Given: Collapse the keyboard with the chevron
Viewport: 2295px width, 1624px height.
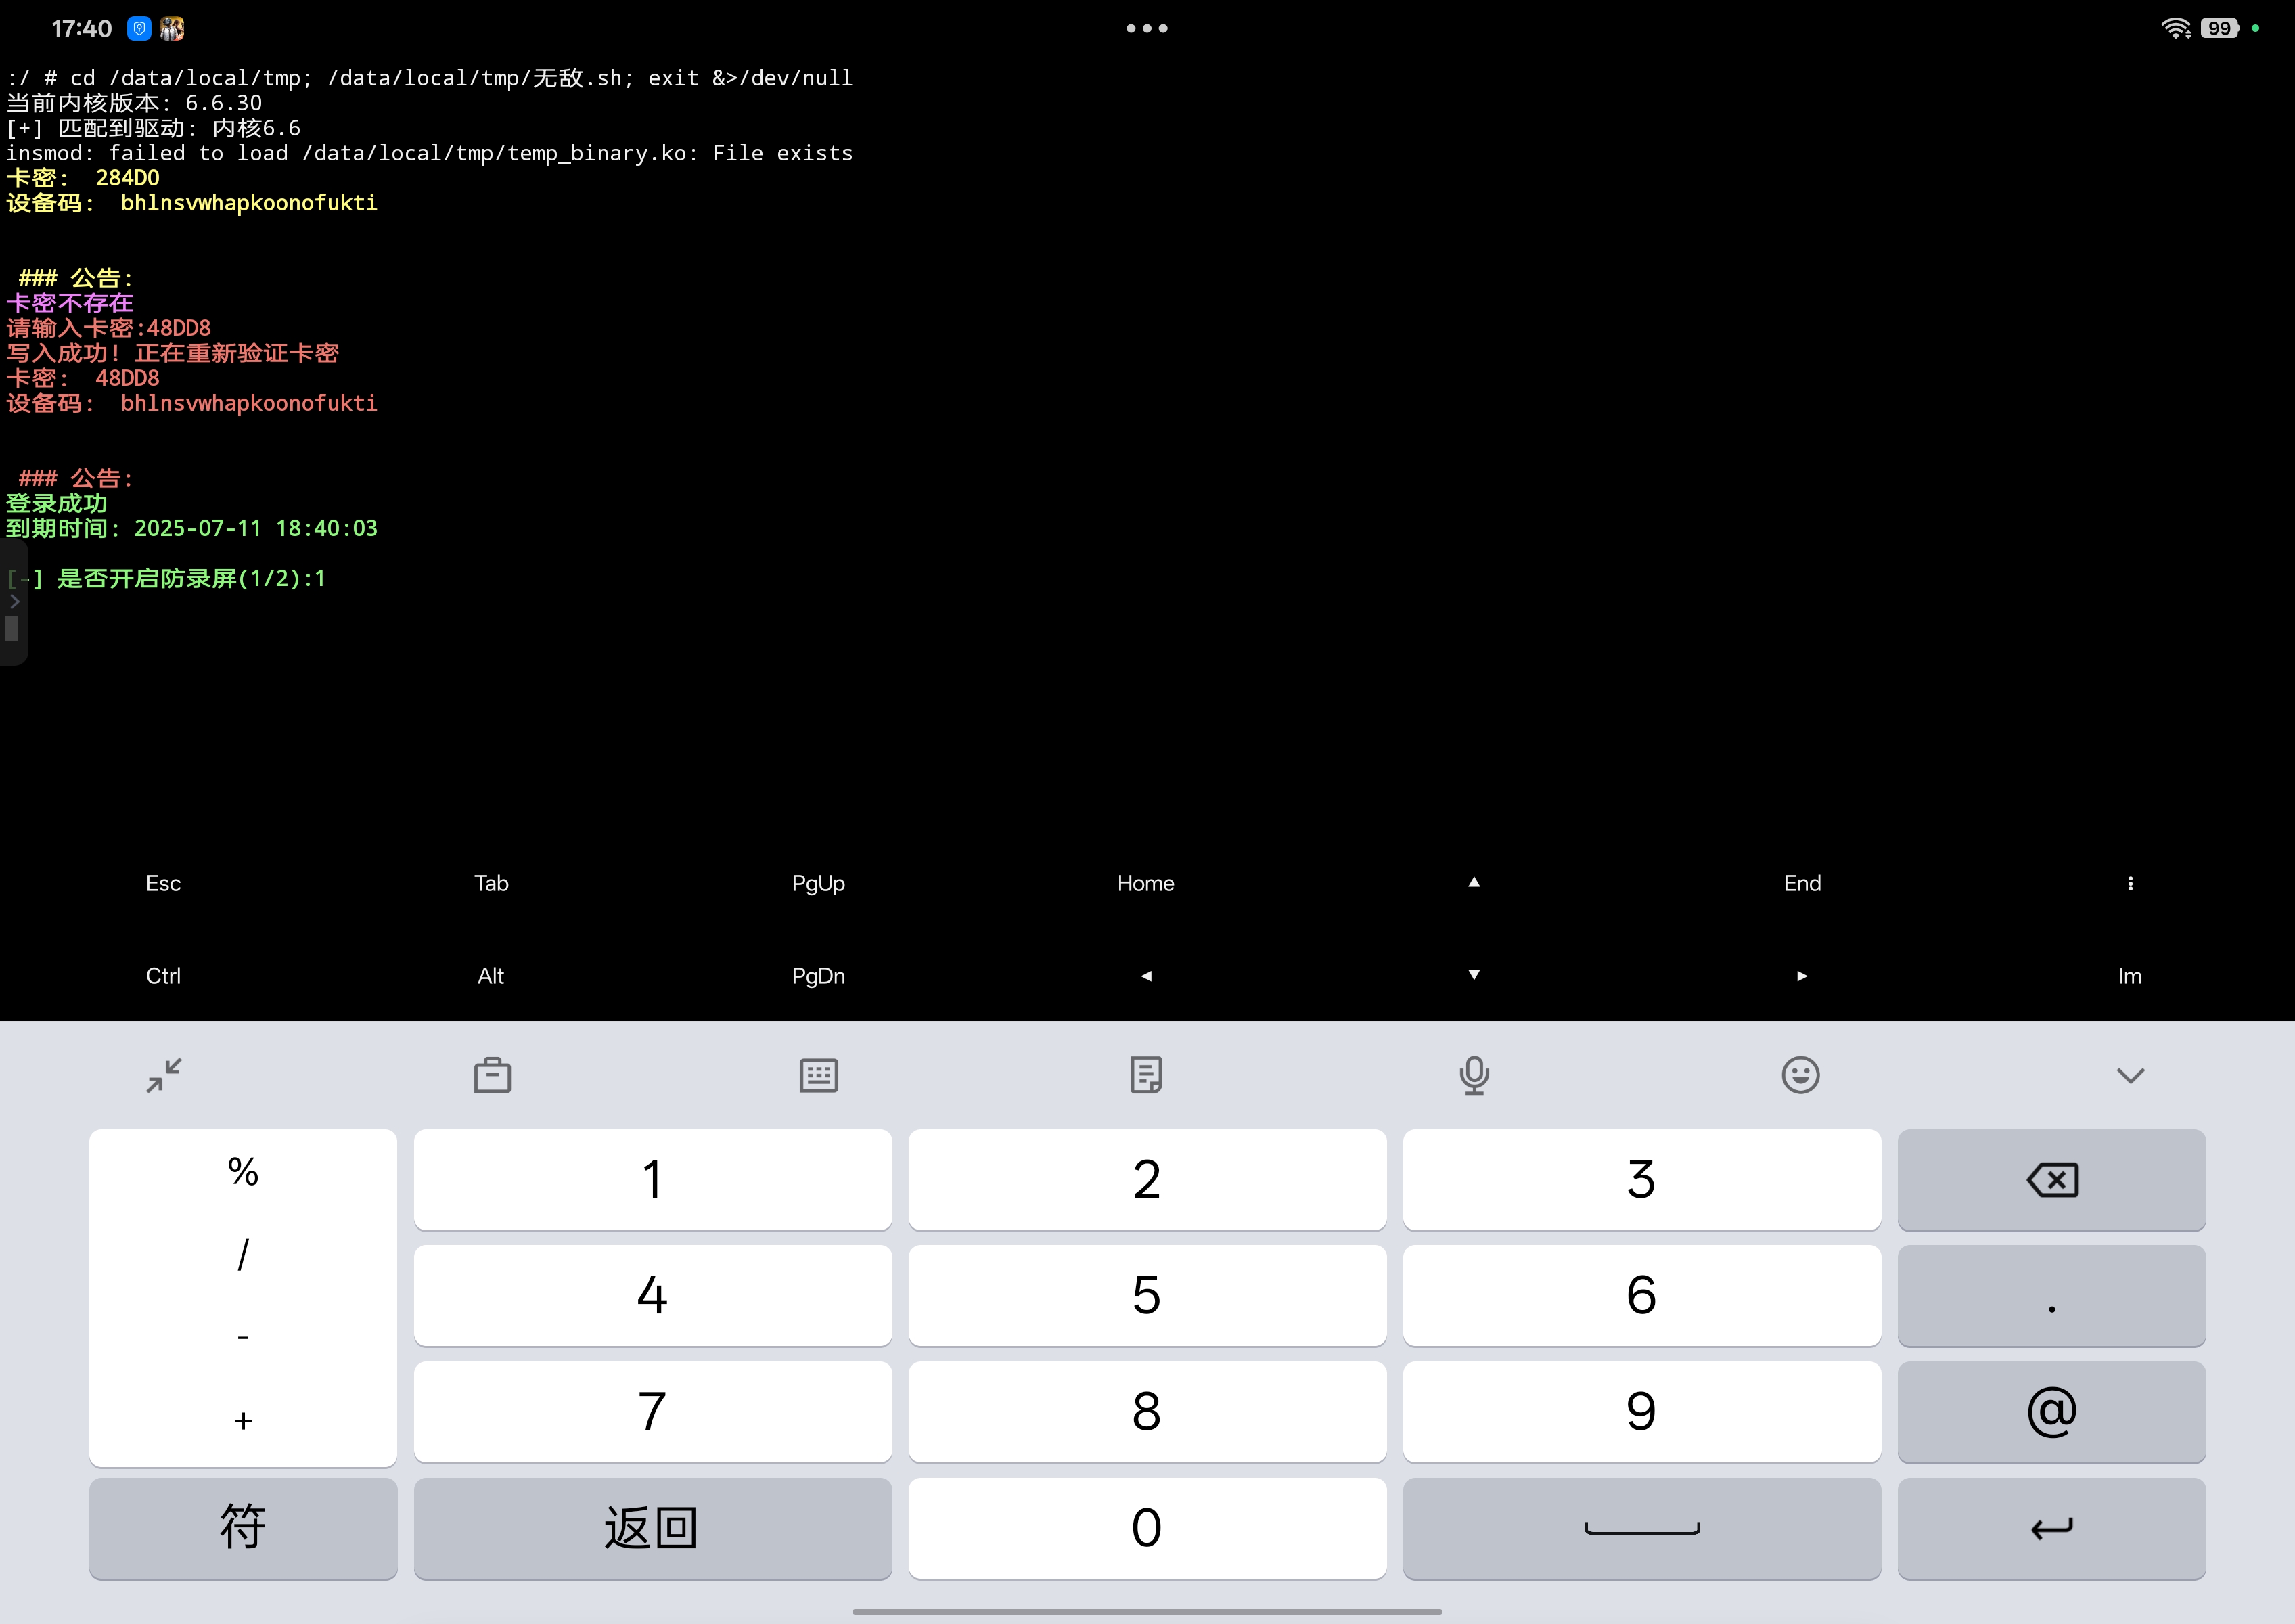Looking at the screenshot, I should [x=2131, y=1076].
